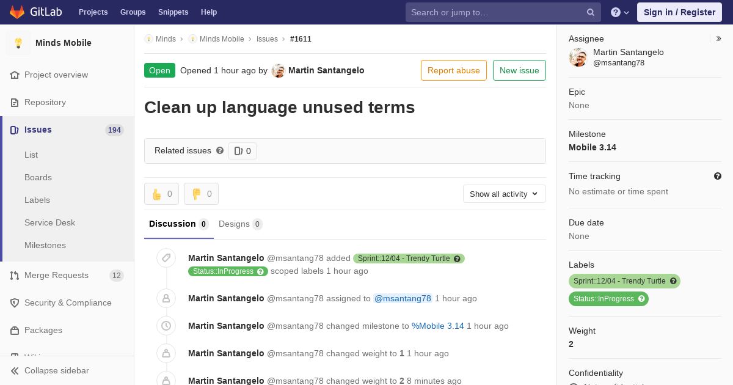Give a thumbs up reaction

point(161,194)
